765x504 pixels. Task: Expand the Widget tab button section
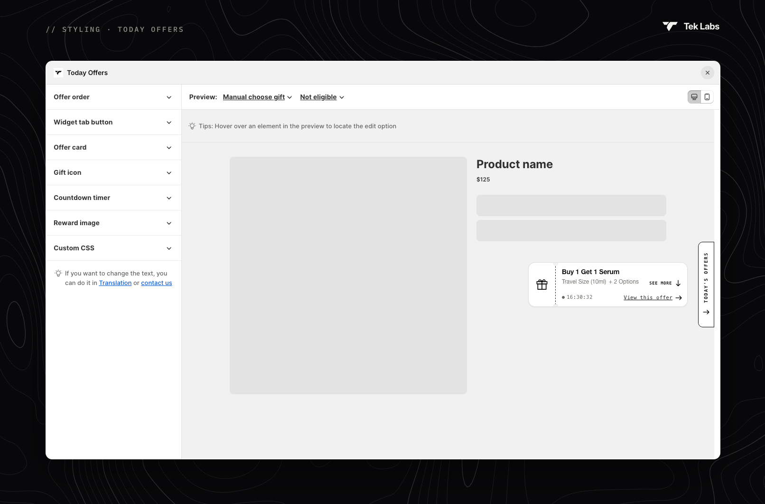click(113, 122)
